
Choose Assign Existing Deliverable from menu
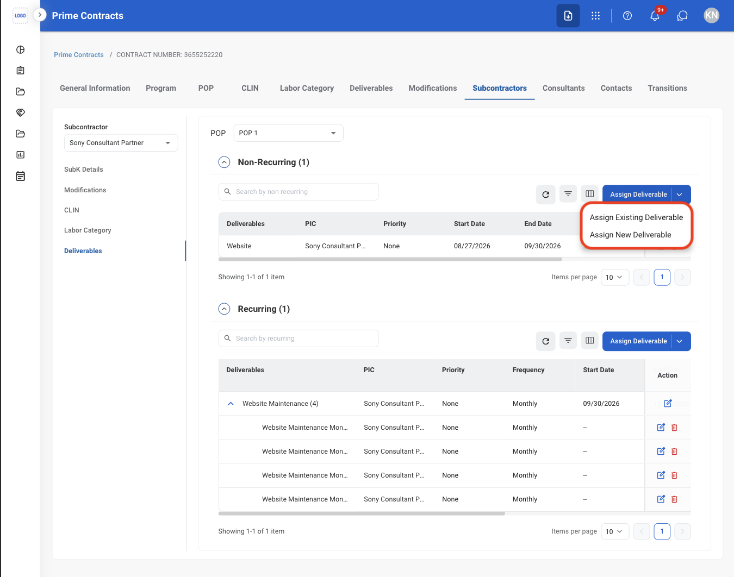point(636,217)
